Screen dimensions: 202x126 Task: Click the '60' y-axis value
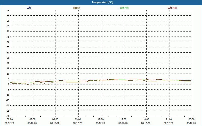tap(8, 21)
